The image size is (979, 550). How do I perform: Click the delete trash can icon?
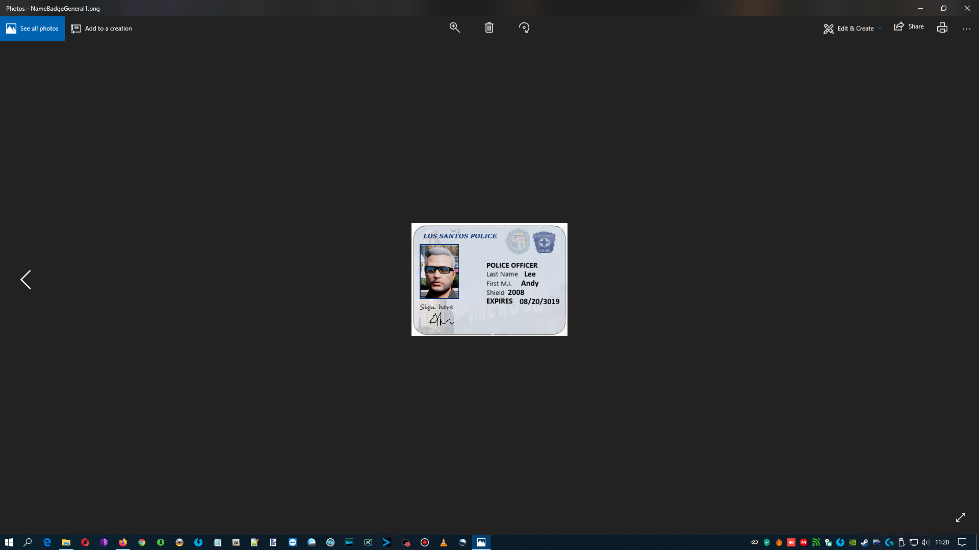(489, 28)
